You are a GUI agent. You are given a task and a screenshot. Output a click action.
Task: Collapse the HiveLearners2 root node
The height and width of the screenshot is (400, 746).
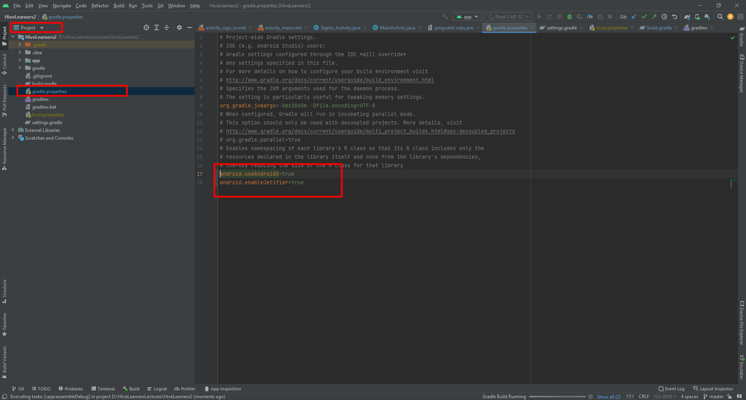[13, 37]
